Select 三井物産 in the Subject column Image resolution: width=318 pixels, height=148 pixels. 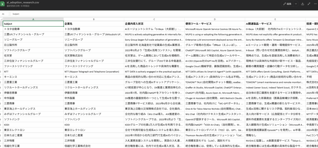point(33,141)
